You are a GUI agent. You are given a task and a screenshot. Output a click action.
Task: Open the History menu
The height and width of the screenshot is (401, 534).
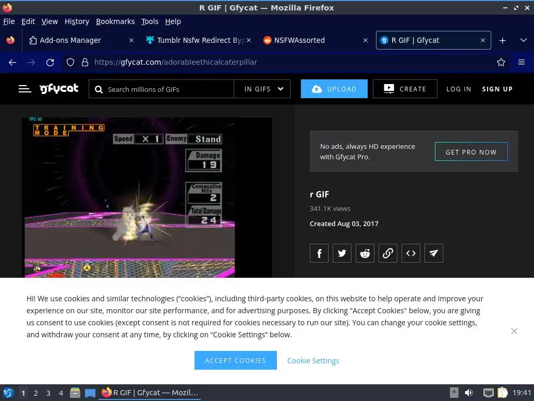[x=77, y=21]
